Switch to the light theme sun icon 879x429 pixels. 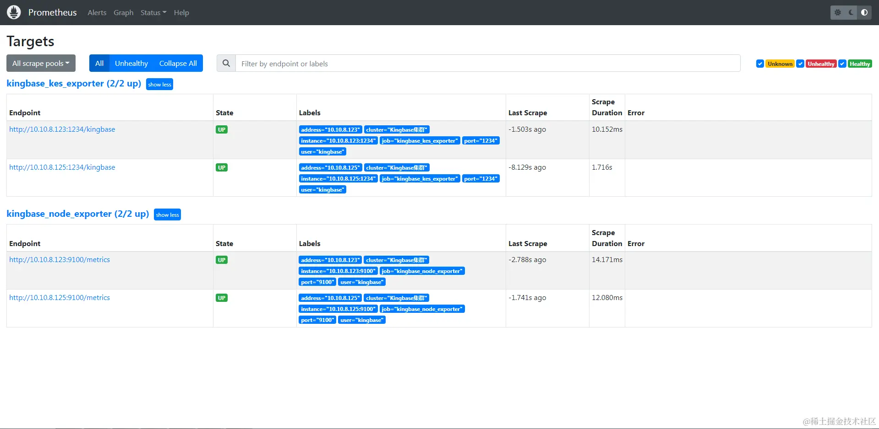[838, 12]
